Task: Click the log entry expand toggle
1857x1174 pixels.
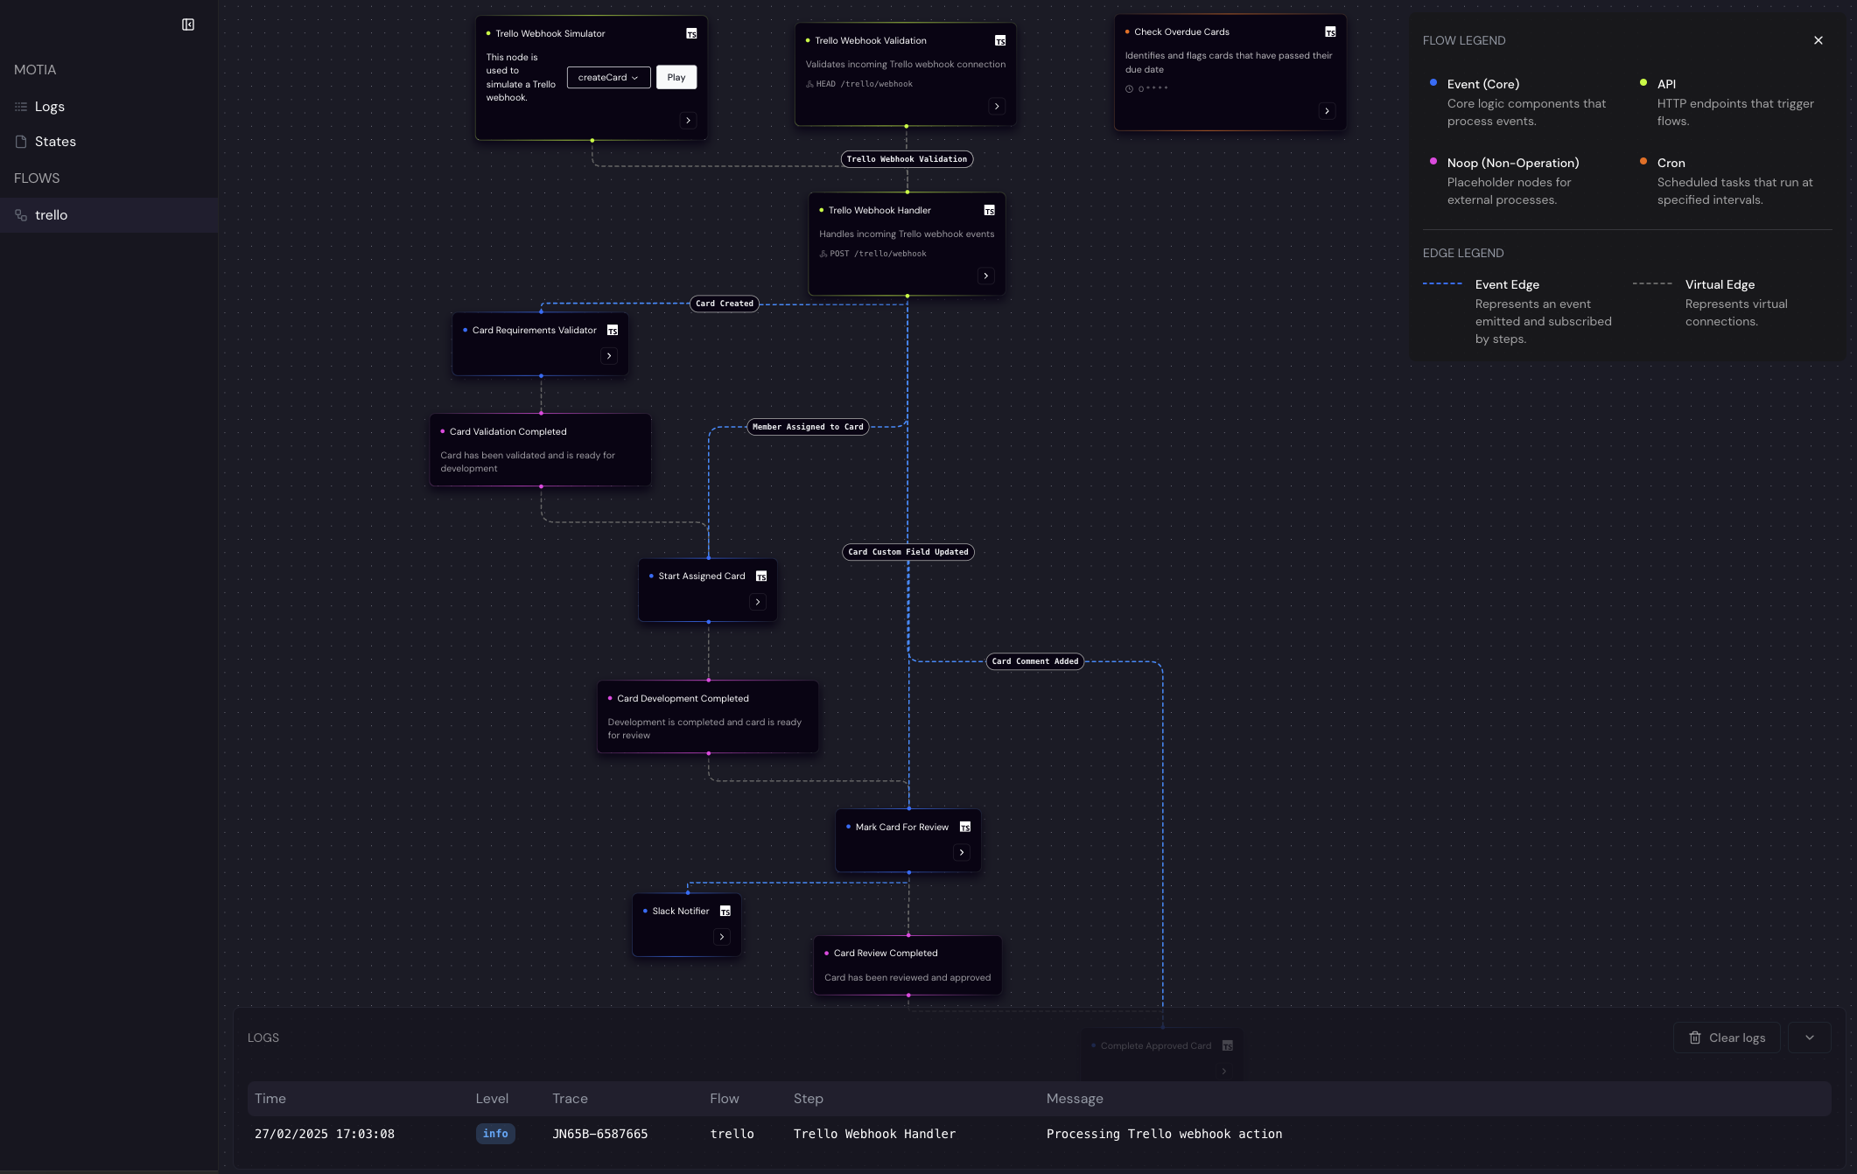Action: [x=1810, y=1038]
